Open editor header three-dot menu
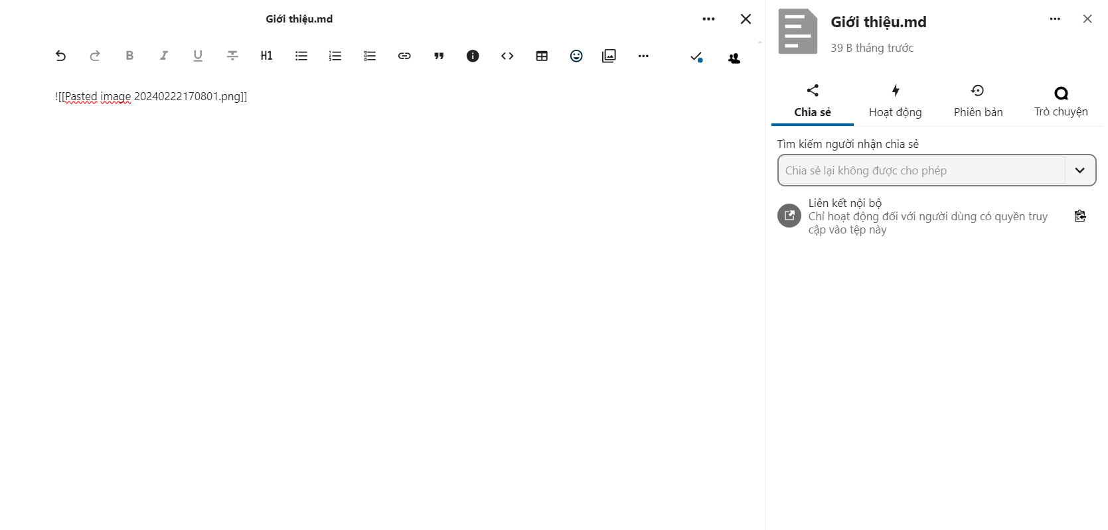 tap(708, 19)
